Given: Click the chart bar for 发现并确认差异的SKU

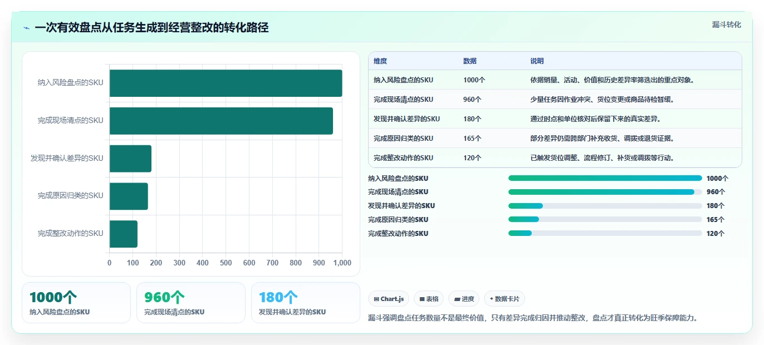Looking at the screenshot, I should 130,159.
